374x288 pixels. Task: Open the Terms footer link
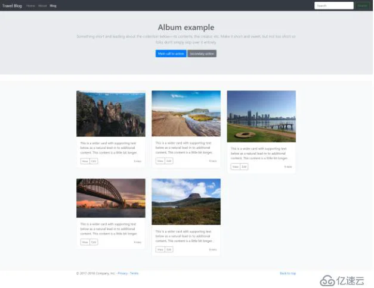point(134,273)
